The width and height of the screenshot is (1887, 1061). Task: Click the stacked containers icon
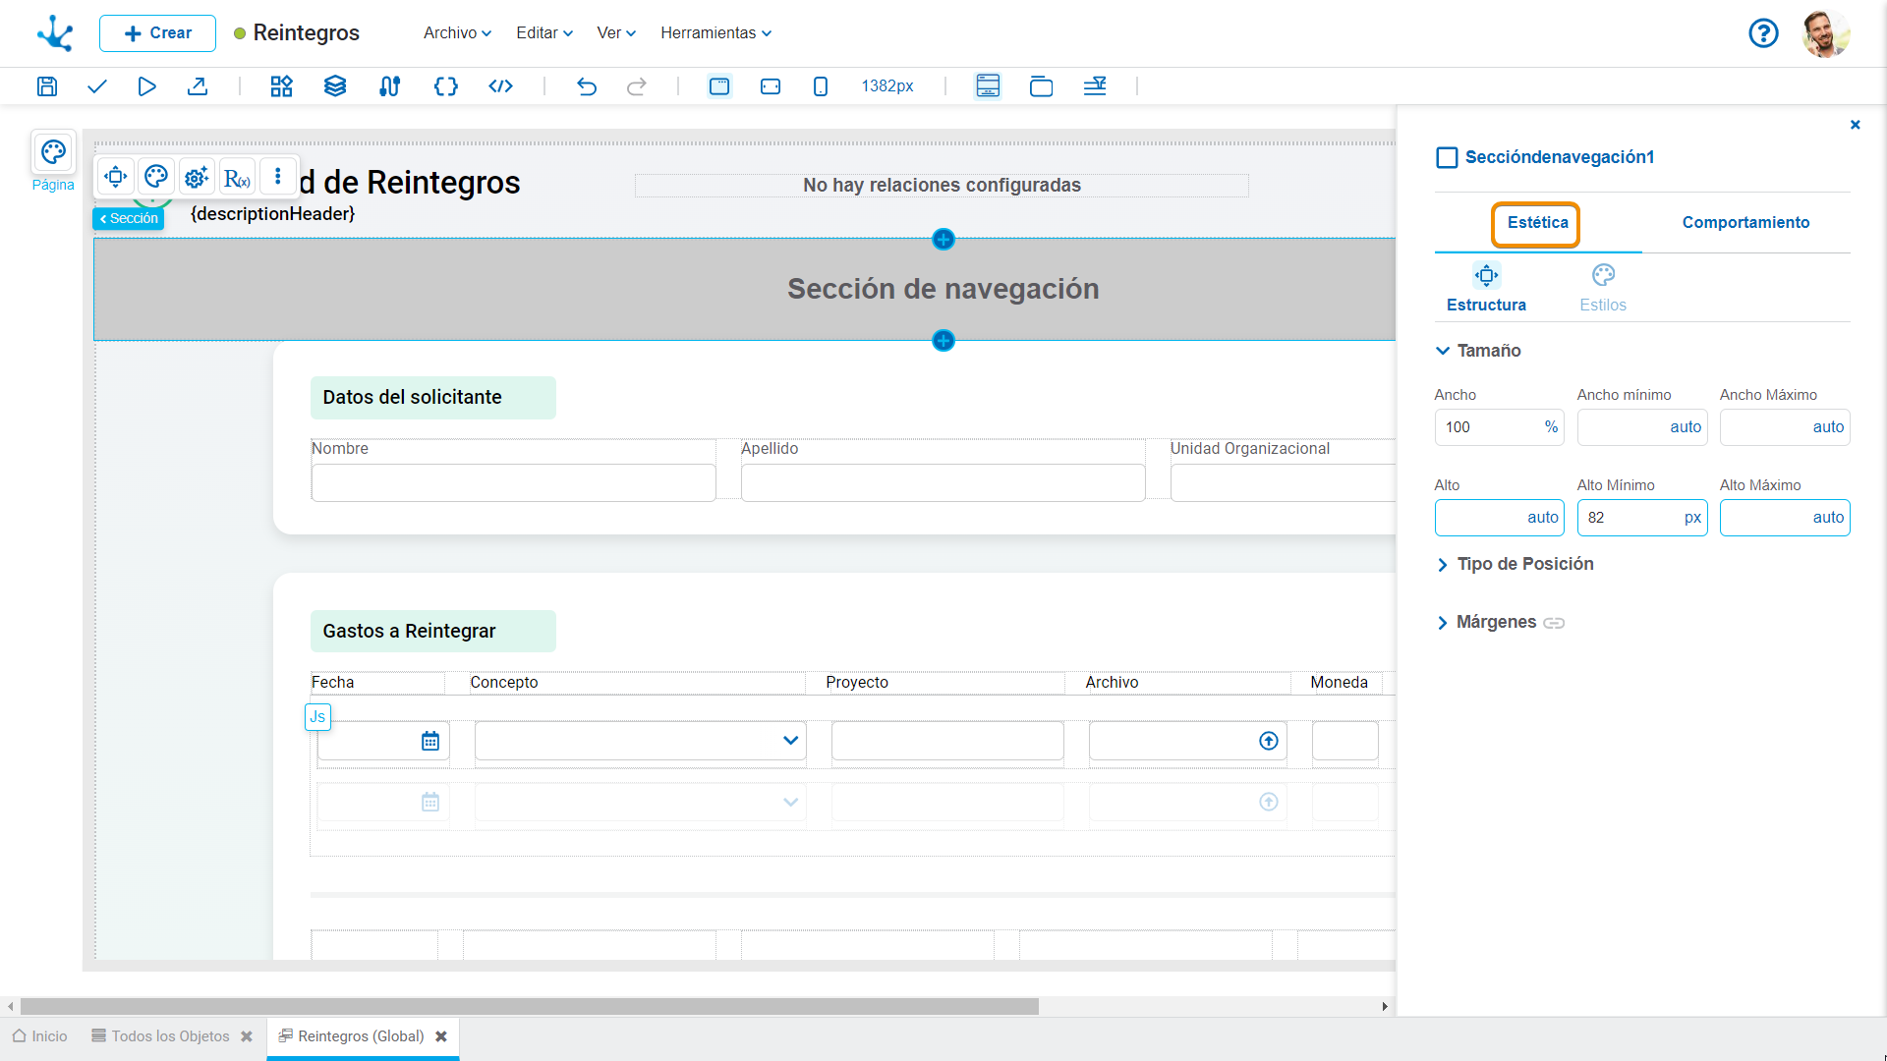[x=1041, y=86]
